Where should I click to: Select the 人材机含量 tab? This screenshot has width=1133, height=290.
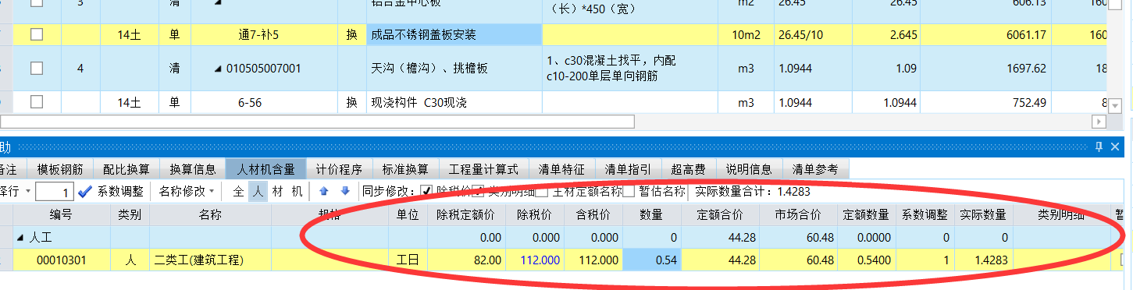click(x=265, y=169)
